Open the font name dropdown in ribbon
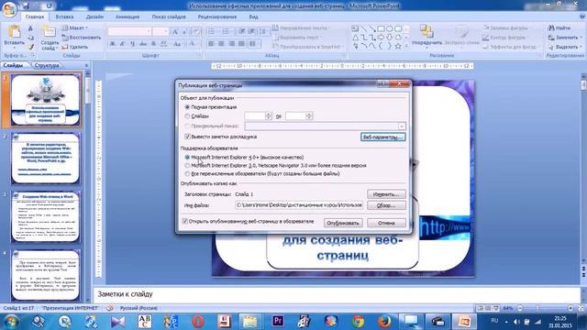This screenshot has height=330, width=587. 149,32
